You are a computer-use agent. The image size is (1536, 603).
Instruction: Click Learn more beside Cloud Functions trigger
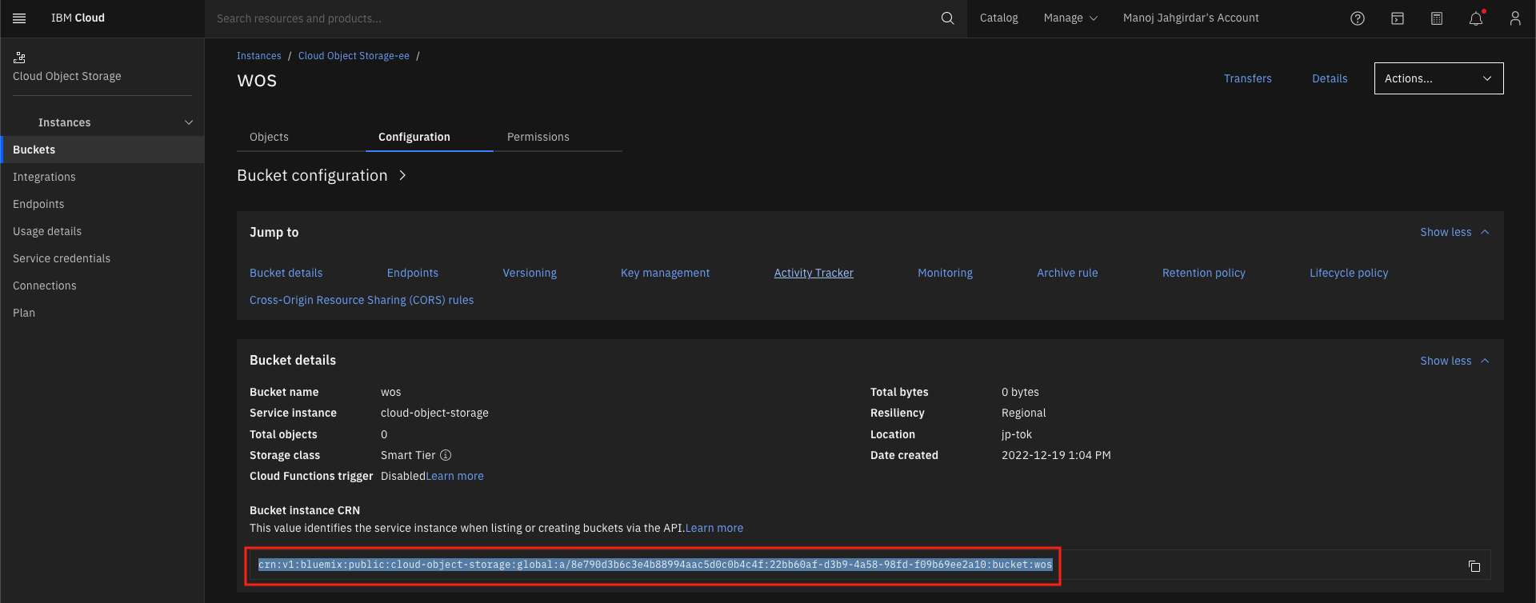[455, 476]
